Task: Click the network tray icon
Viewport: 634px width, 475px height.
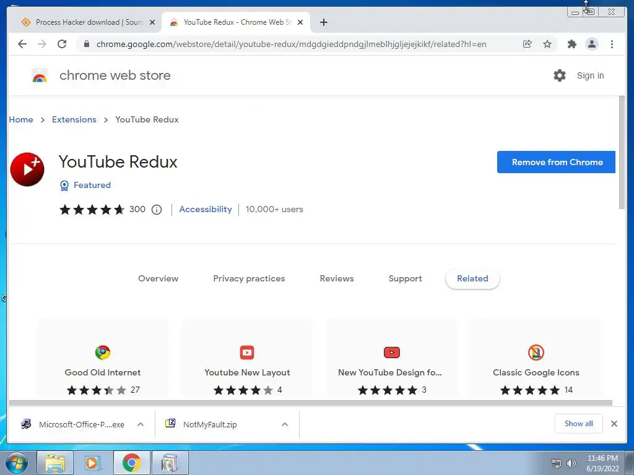Action: tap(557, 463)
